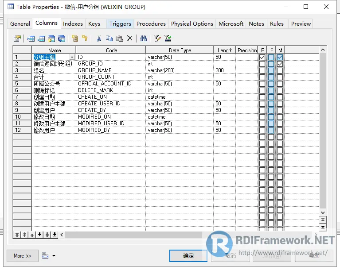Select the 删除标记 name cell
Viewport: 340px width, 270px height.
(x=54, y=90)
